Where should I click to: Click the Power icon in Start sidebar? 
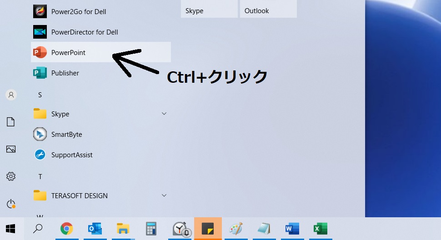pos(11,204)
